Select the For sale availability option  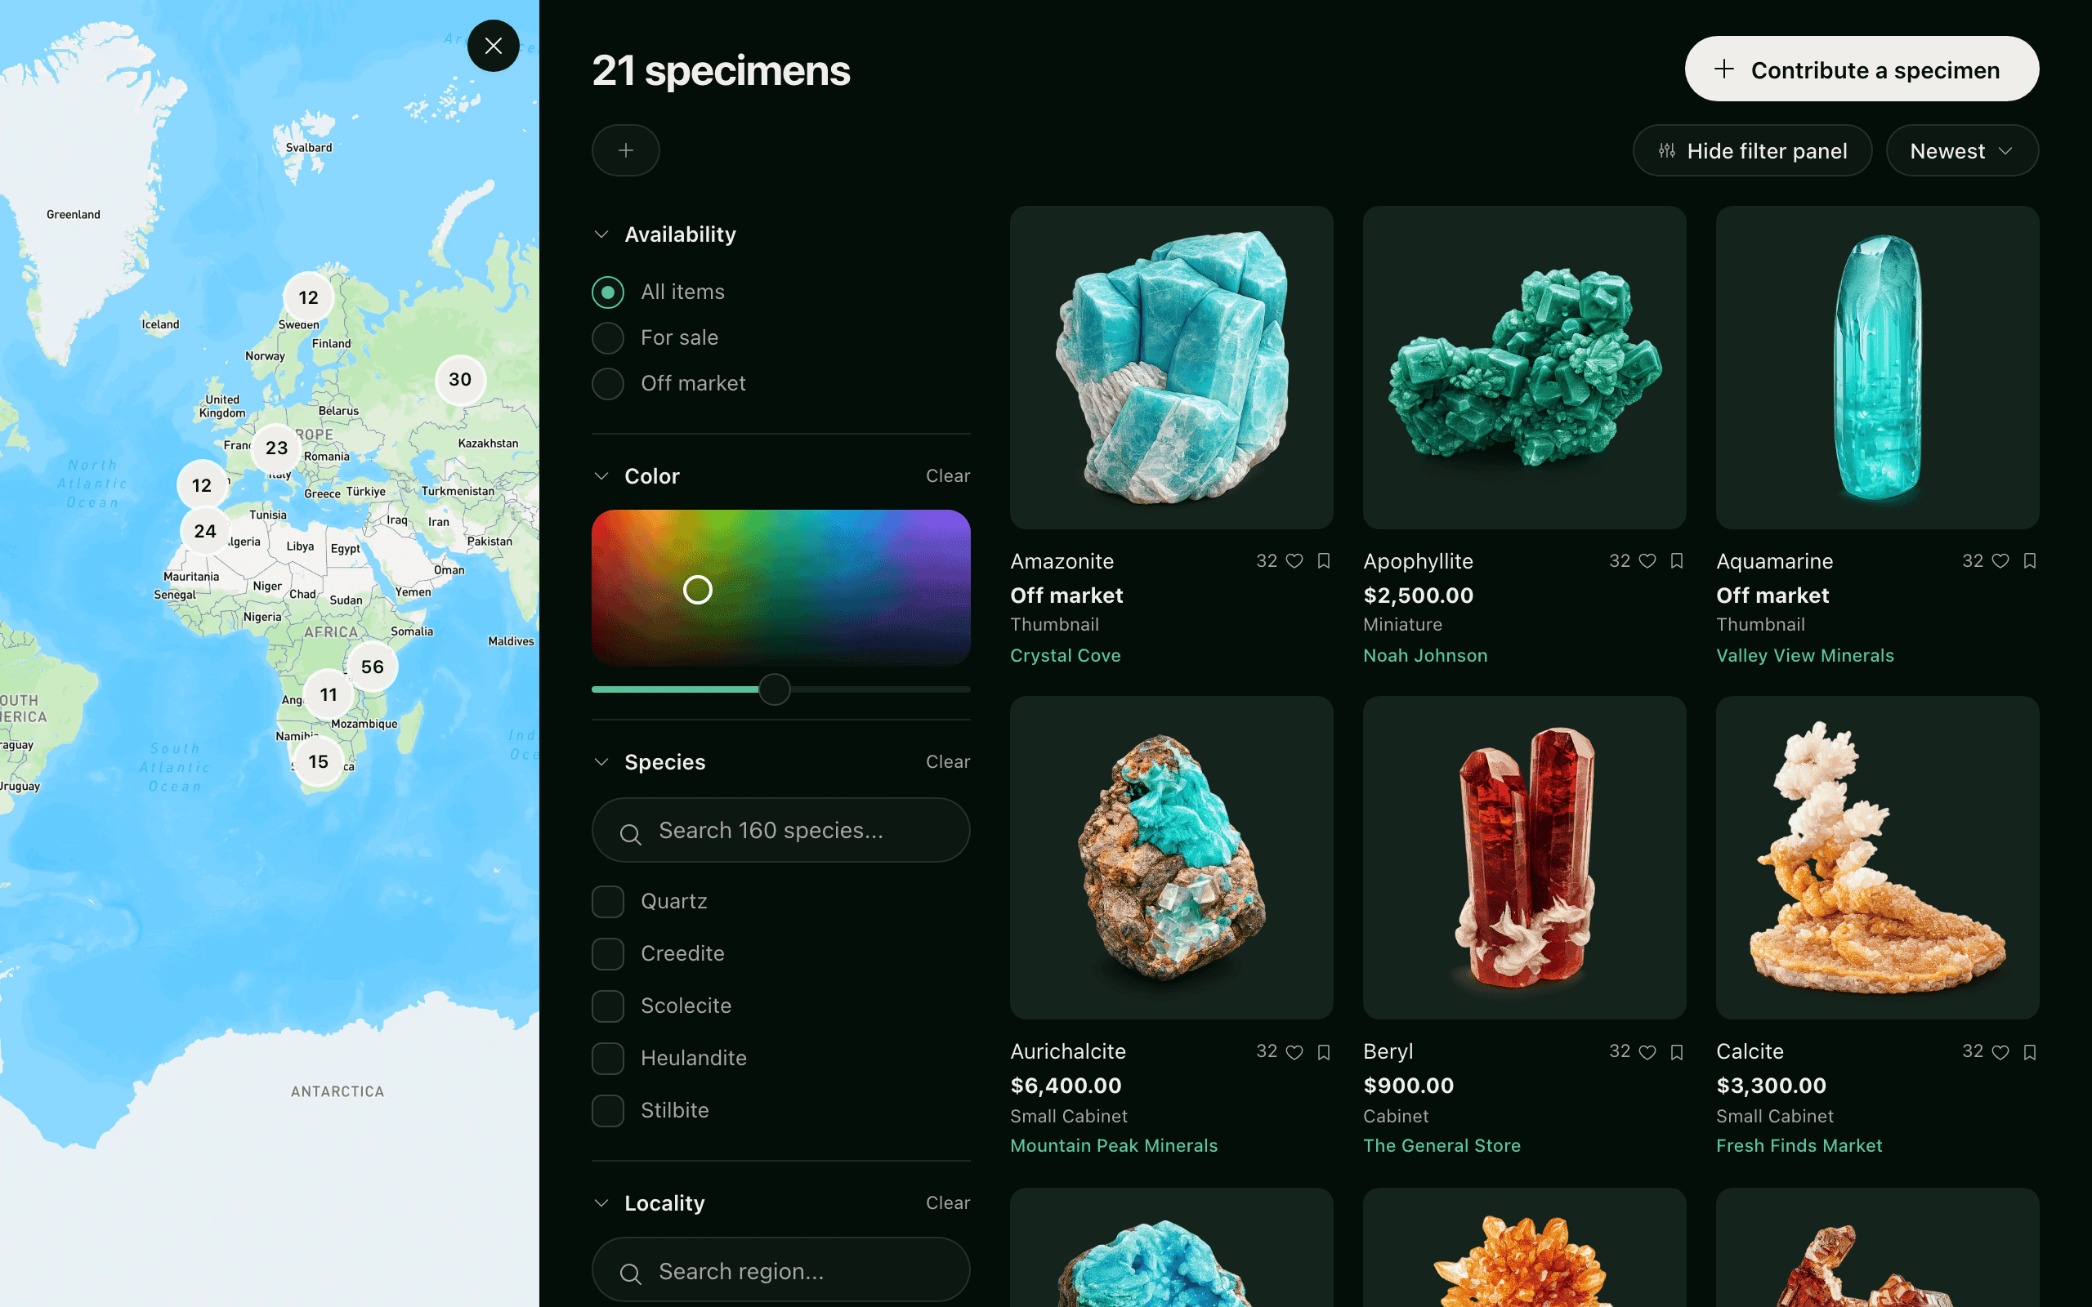coord(608,338)
